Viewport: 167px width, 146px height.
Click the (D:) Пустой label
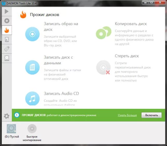click(12, 137)
